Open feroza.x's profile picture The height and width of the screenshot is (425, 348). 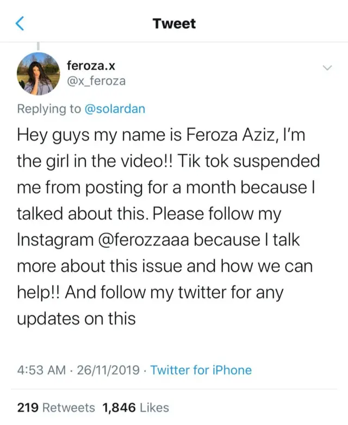tap(38, 73)
